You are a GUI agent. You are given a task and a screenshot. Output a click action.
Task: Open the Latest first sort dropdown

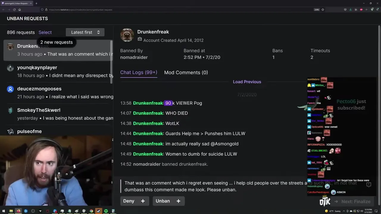click(85, 32)
